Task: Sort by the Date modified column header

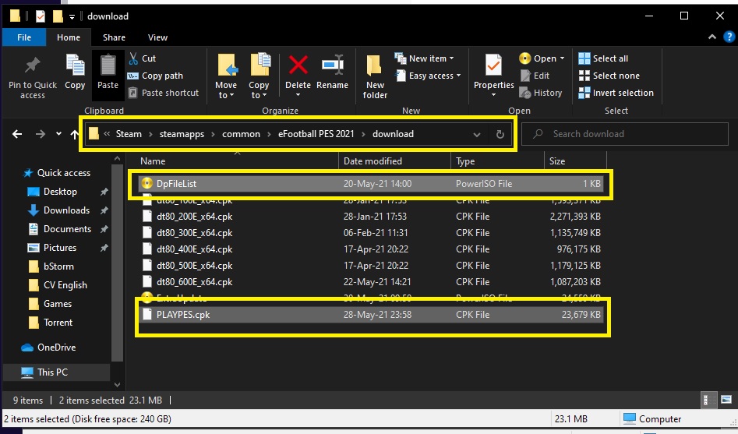Action: coord(373,161)
